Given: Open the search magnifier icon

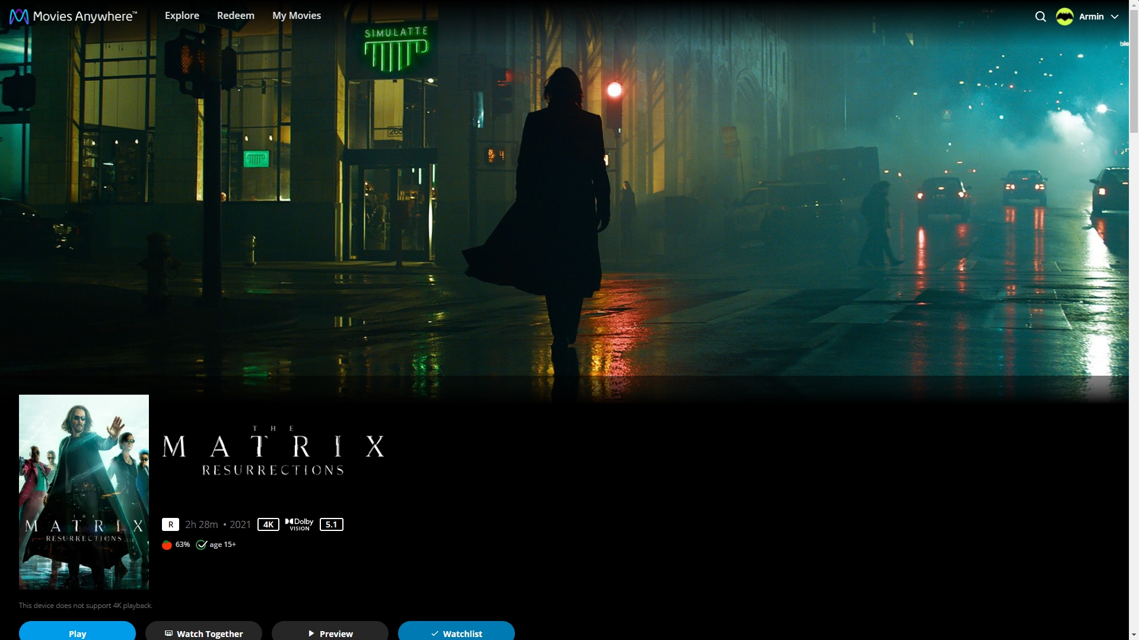Looking at the screenshot, I should point(1041,17).
